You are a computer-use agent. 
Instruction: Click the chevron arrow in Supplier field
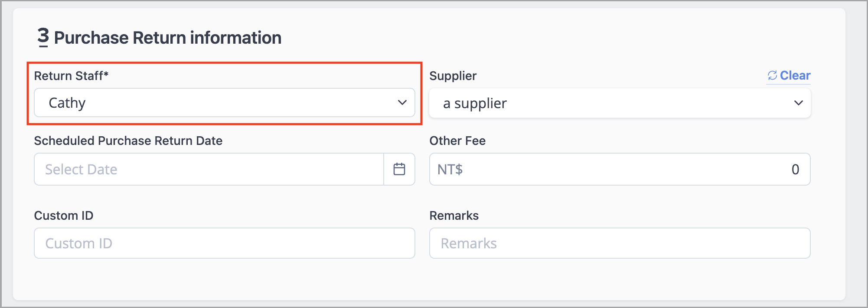(798, 103)
